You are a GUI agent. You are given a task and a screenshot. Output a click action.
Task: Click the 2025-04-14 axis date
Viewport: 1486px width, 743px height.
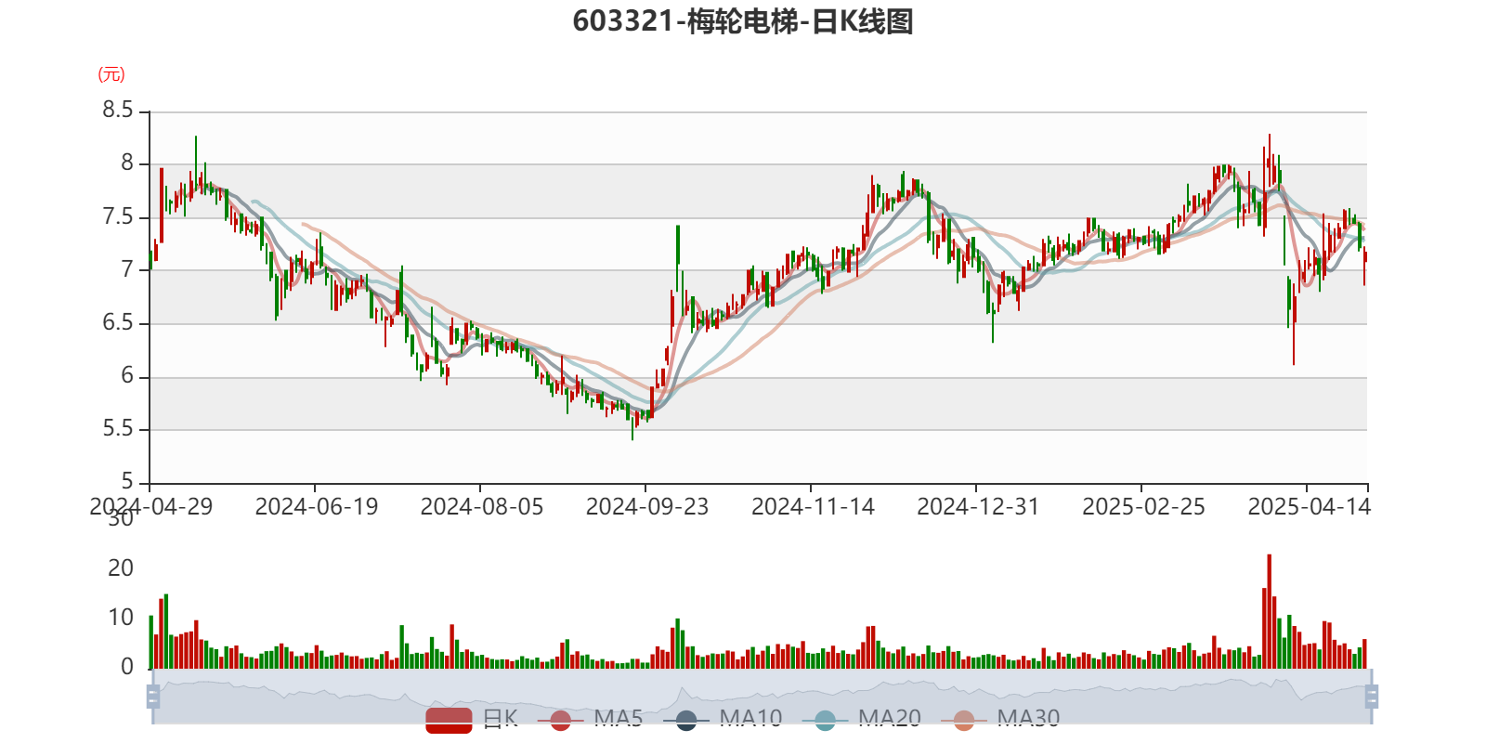1309,507
